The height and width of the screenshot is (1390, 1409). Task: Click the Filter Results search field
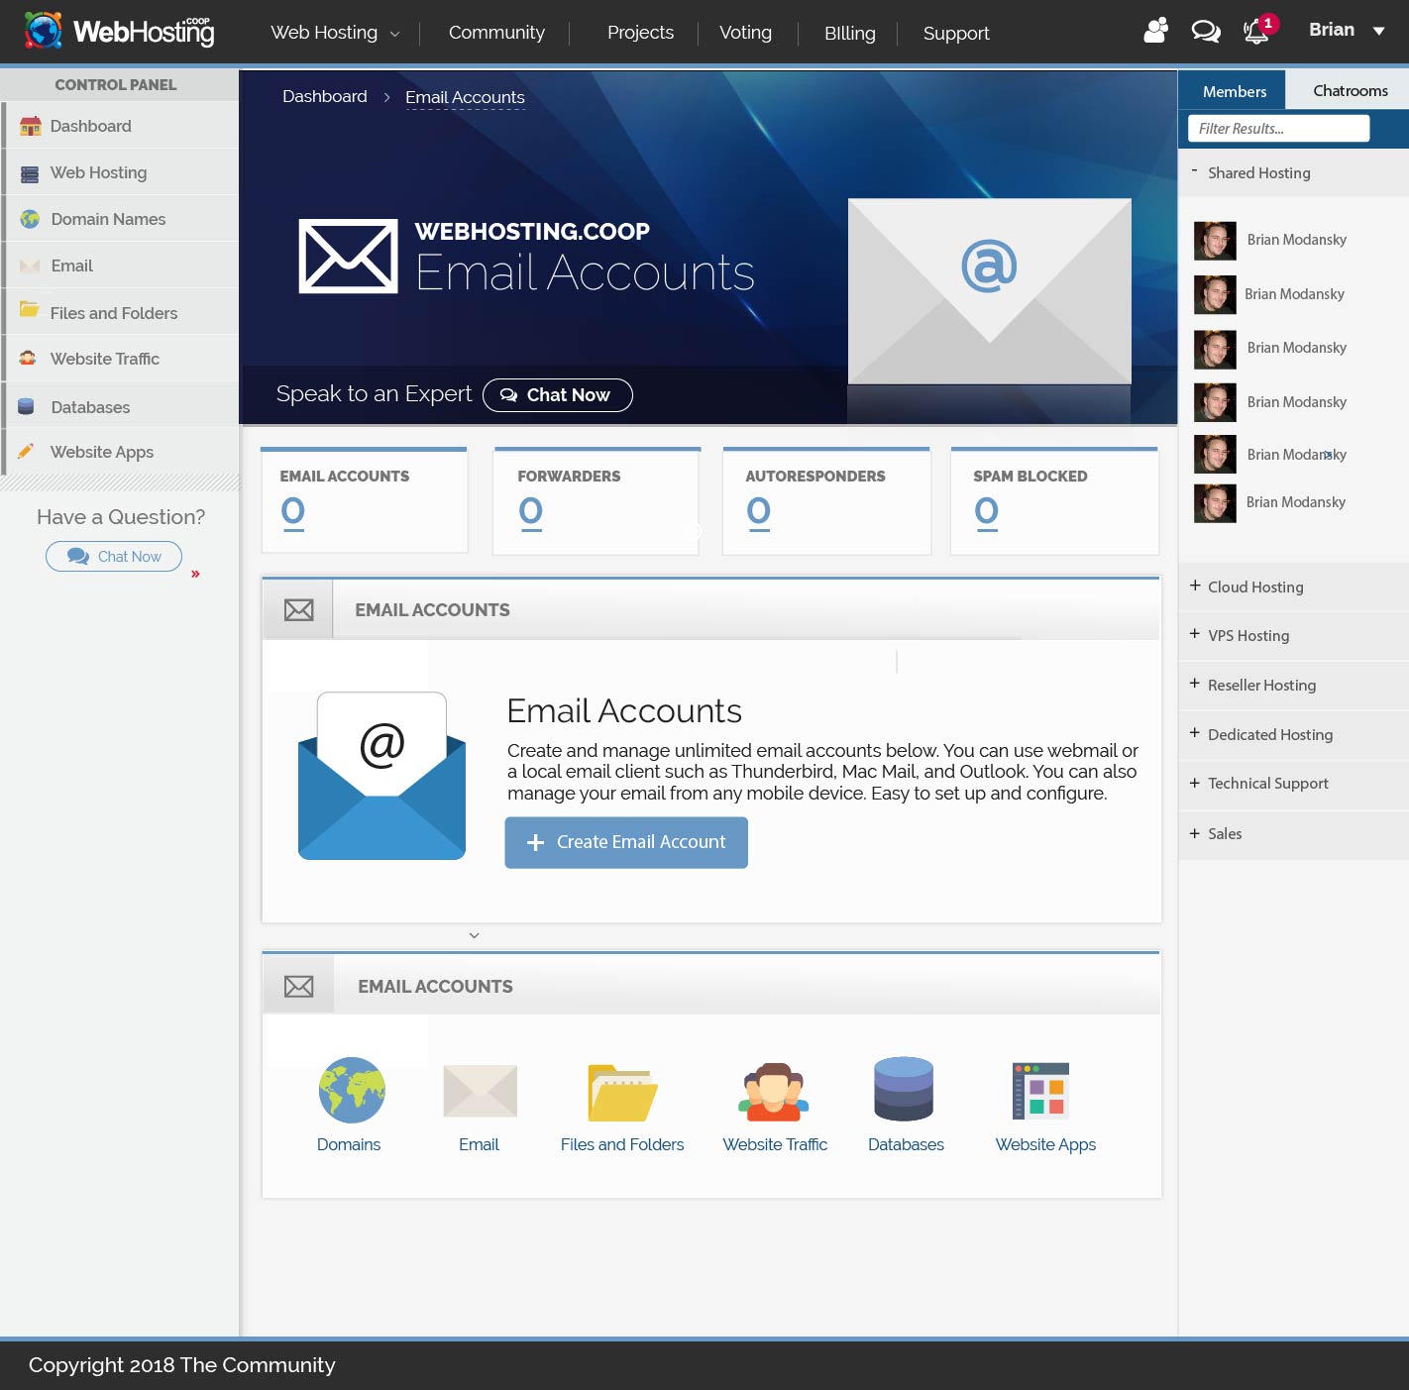click(1278, 128)
